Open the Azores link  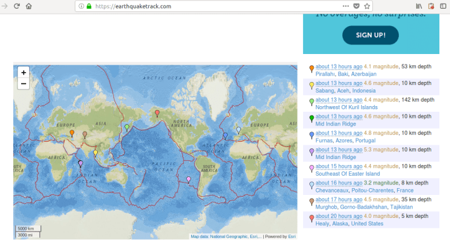(x=344, y=140)
